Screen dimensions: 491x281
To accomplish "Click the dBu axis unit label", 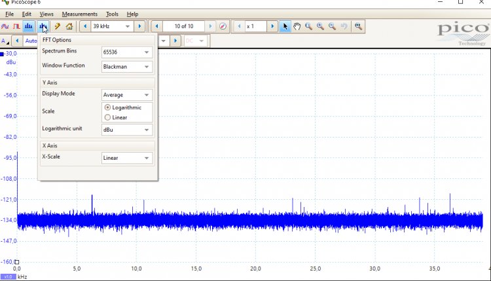I will pyautogui.click(x=11, y=62).
